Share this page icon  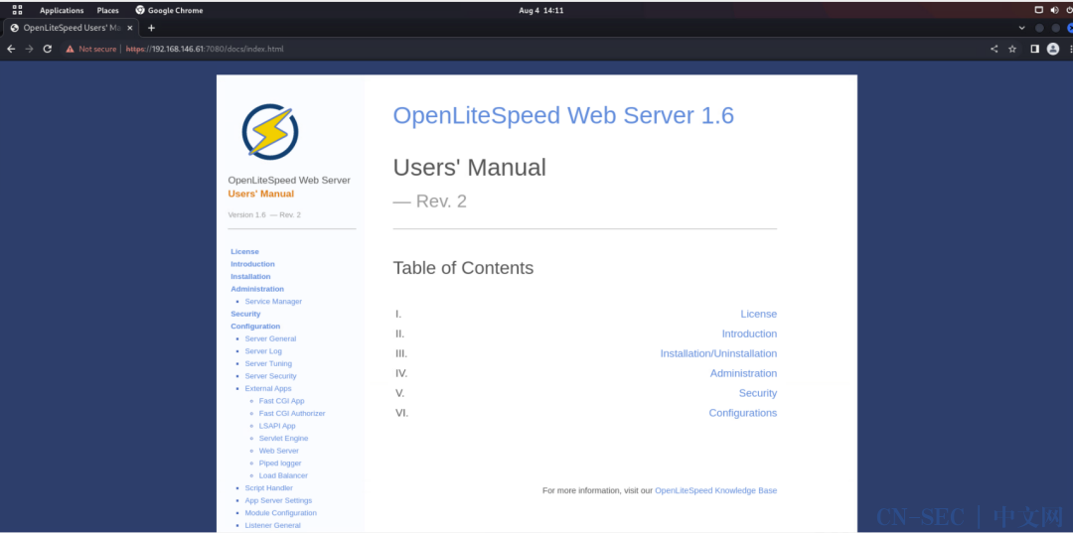pos(994,49)
